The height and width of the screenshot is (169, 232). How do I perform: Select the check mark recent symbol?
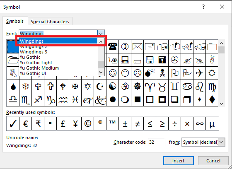(13, 123)
